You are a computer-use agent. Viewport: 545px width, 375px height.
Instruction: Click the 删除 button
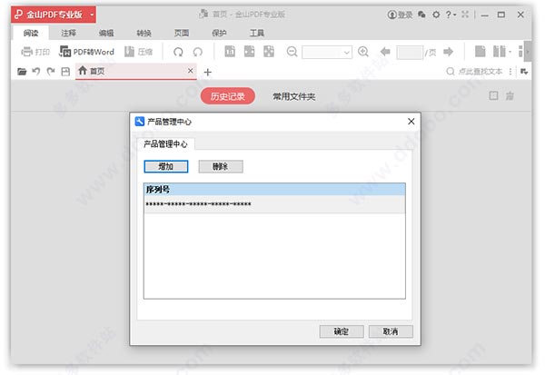click(x=221, y=166)
